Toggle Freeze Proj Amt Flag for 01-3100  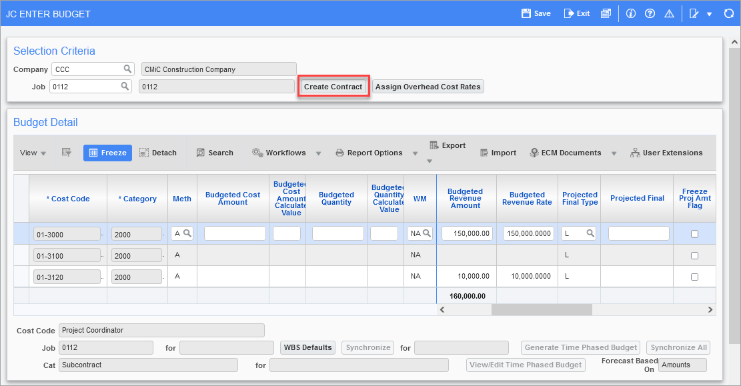[694, 255]
